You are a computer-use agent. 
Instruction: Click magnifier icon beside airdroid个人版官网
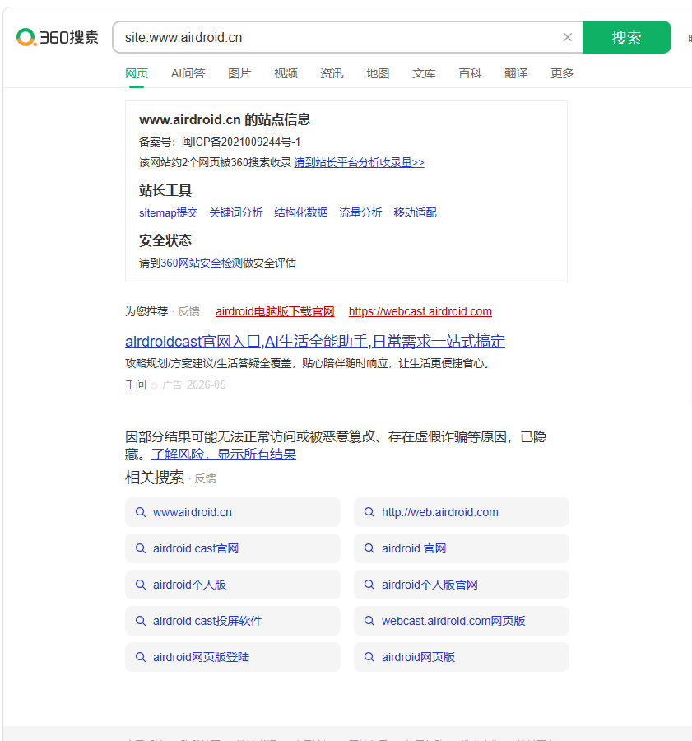(x=369, y=585)
